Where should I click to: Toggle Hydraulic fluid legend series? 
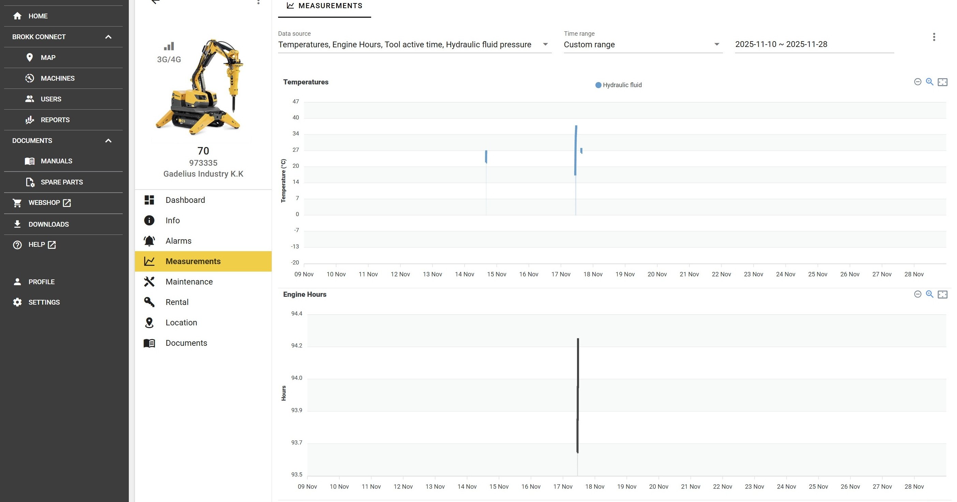(x=618, y=85)
